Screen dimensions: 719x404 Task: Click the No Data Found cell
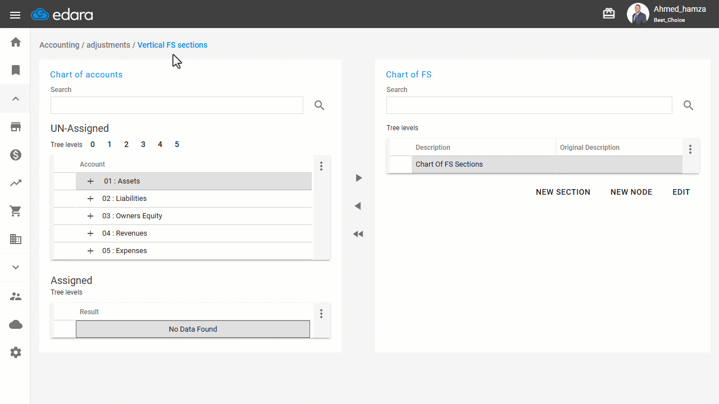point(193,329)
